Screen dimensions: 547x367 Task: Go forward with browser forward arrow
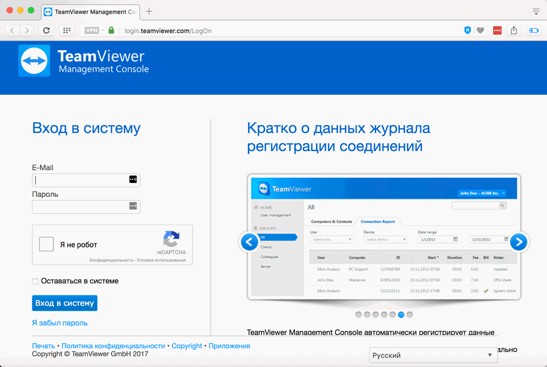coord(27,30)
